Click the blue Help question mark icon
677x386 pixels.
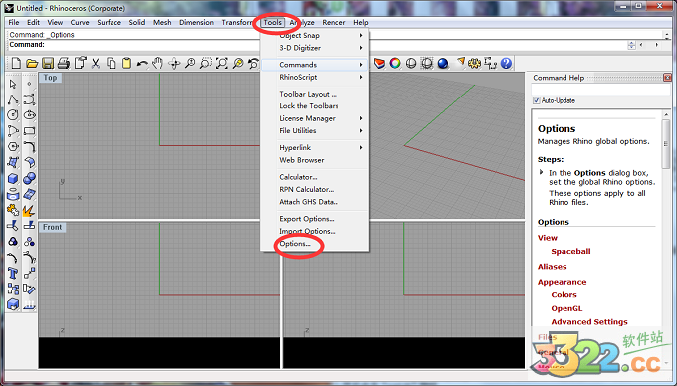coord(506,64)
